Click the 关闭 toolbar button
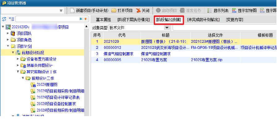This screenshot has height=126, width=278. click(x=143, y=10)
